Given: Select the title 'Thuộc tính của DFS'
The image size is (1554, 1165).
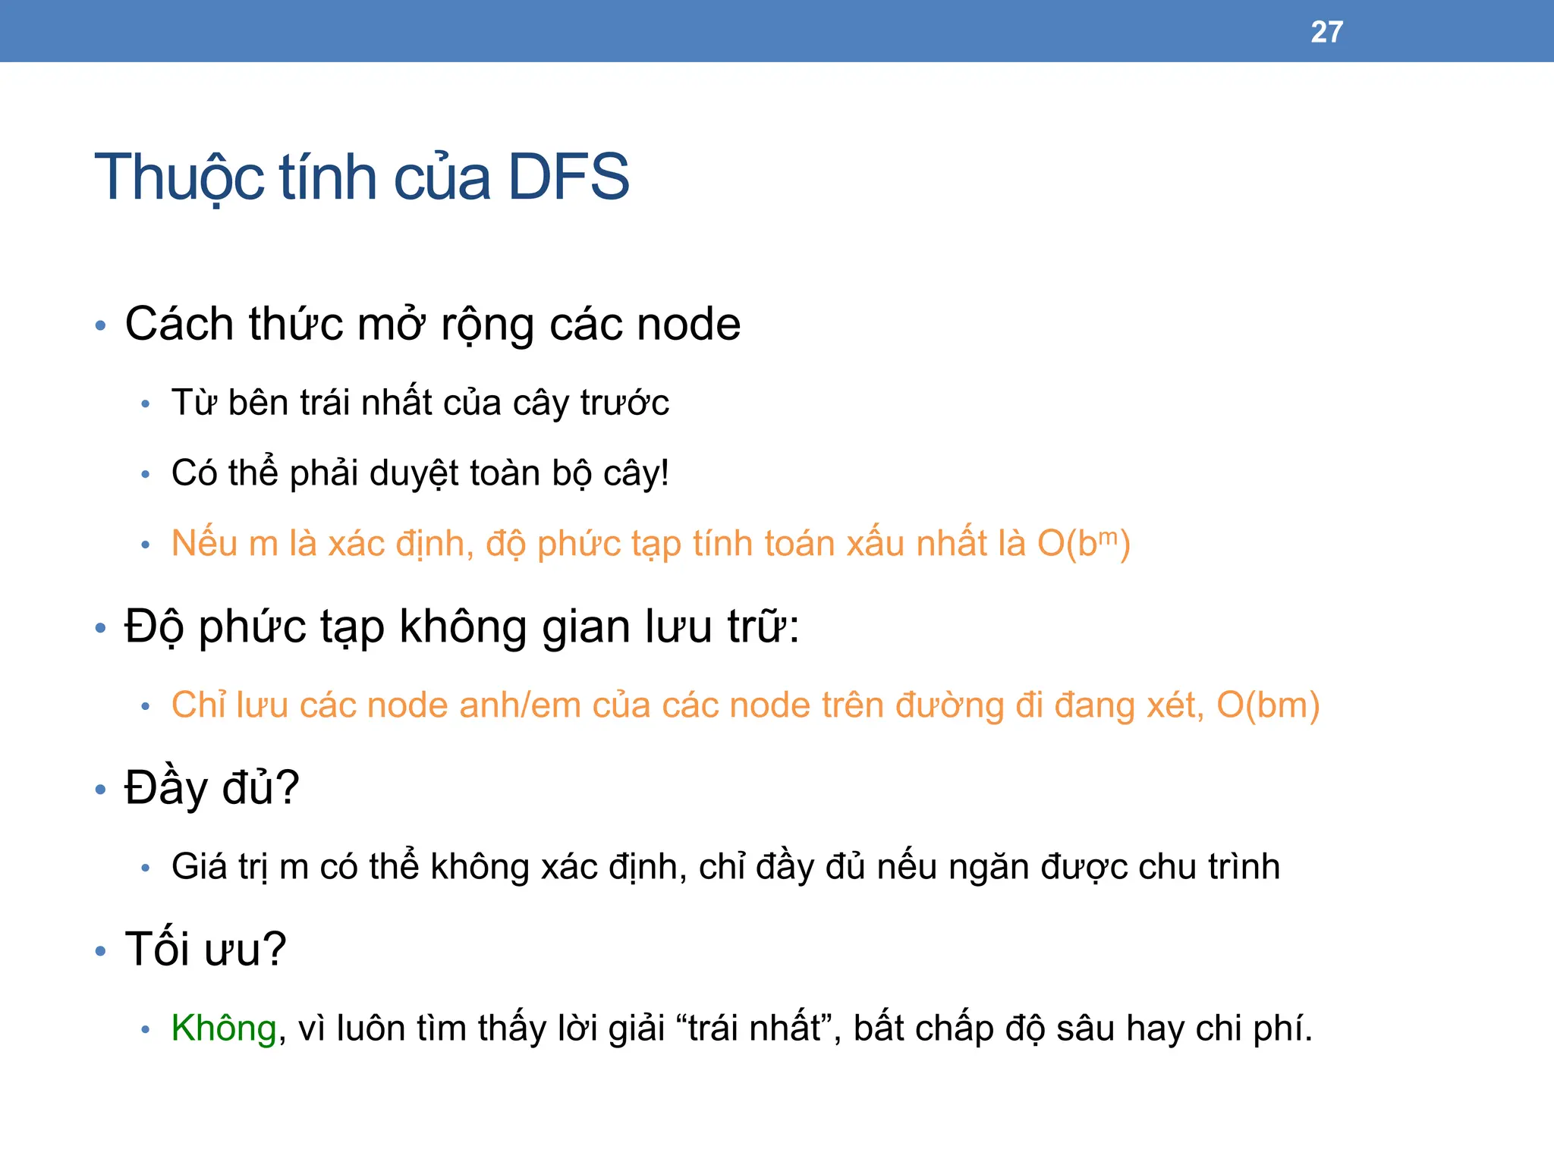Looking at the screenshot, I should click(x=362, y=177).
